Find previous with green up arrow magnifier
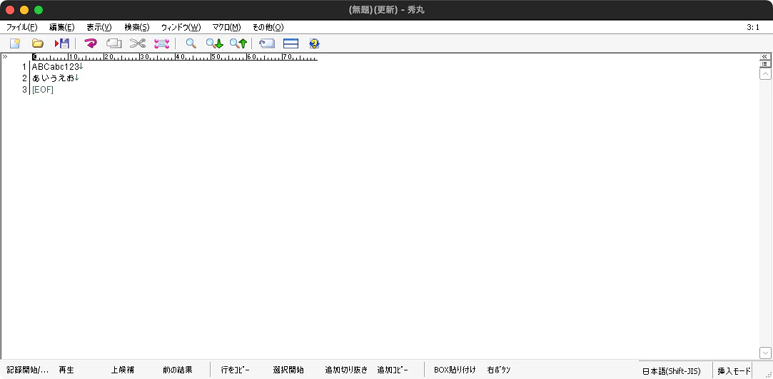Image resolution: width=773 pixels, height=379 pixels. click(x=238, y=43)
